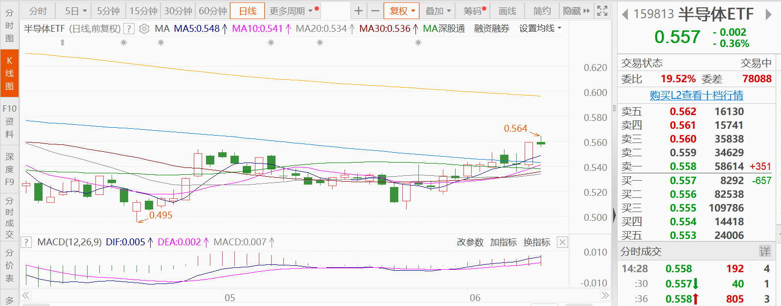Image resolution: width=781 pixels, height=306 pixels.
Task: Switch to 分时 period tab
Action: [38, 11]
